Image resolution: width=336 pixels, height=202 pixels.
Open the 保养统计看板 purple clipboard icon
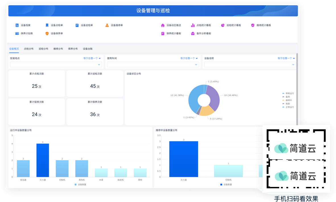[163, 33]
